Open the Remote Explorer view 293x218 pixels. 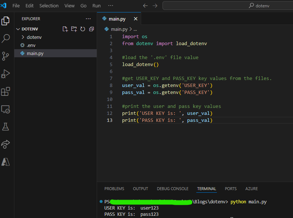pos(6,109)
